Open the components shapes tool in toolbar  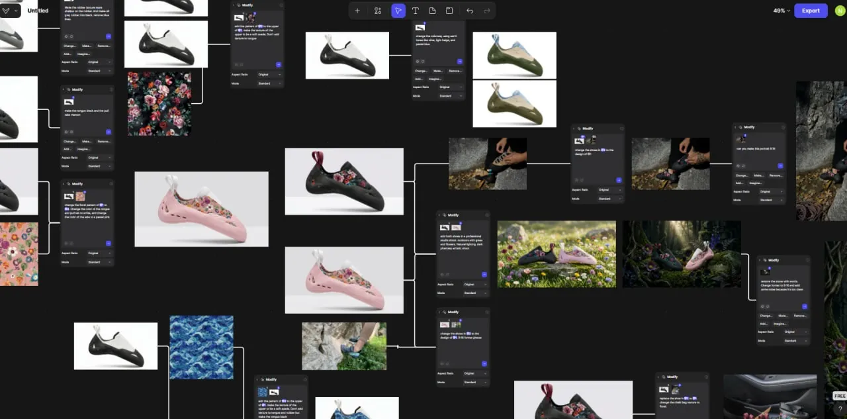pyautogui.click(x=378, y=11)
